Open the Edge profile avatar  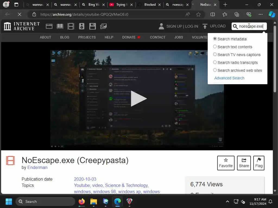pos(6,4)
